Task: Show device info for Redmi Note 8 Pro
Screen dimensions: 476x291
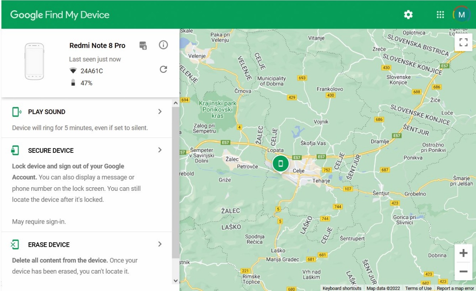Action: click(x=163, y=45)
